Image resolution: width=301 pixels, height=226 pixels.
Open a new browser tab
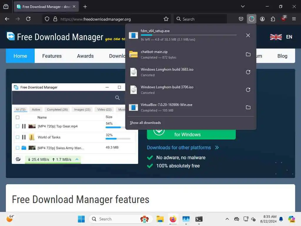[x=85, y=7]
